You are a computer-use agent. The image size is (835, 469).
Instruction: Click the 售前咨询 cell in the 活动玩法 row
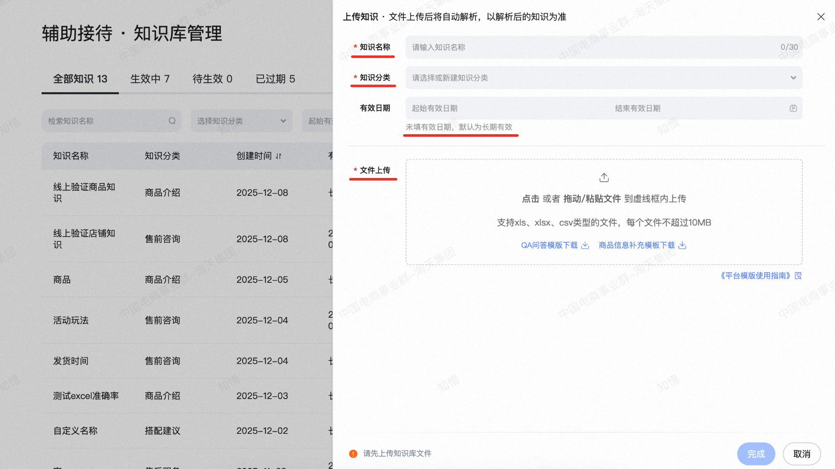(x=162, y=321)
